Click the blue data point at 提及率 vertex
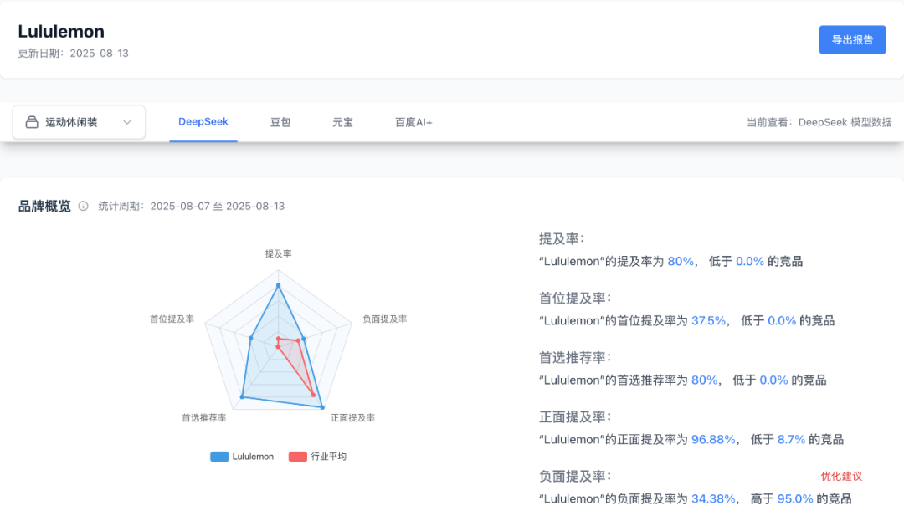The height and width of the screenshot is (526, 904). 279,285
